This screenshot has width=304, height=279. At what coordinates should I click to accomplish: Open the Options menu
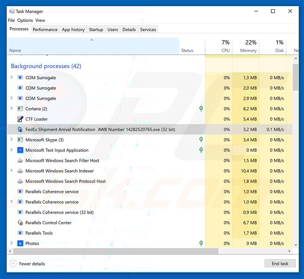point(25,20)
